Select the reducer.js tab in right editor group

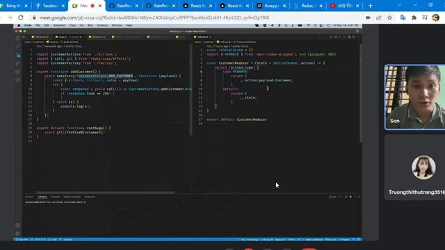pos(202,37)
